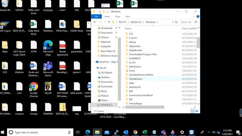This screenshot has width=242, height=136.
Task: Switch to large icons view button in Explorer
Action: tap(197, 111)
